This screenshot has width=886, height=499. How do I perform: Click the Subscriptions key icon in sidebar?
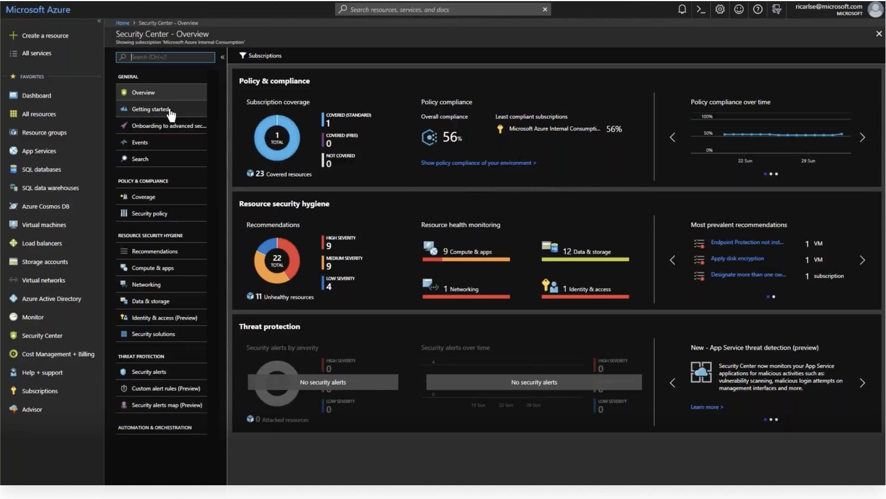point(13,391)
